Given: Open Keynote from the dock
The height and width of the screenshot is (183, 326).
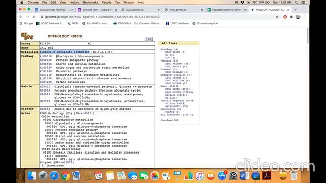Looking at the screenshot, I should (x=177, y=176).
